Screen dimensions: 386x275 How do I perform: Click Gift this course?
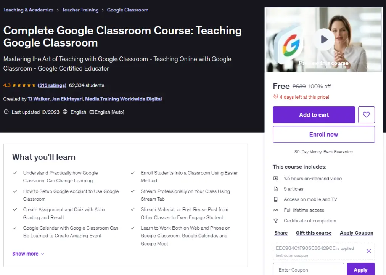[314, 233]
